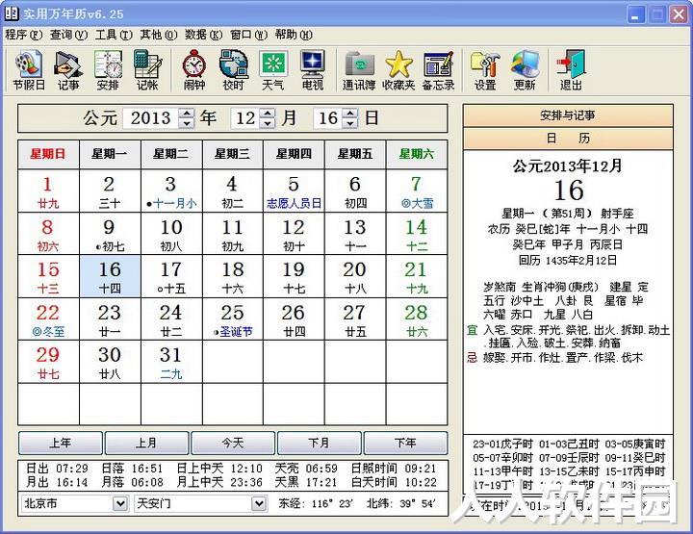Screen dimensions: 693x534
Task: Go to next year with 下年
Action: point(405,443)
